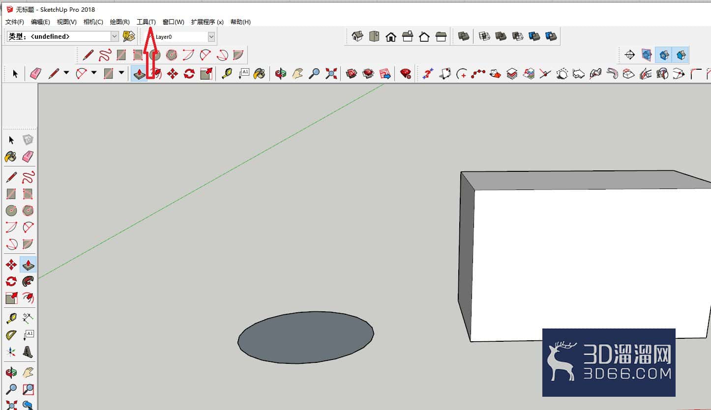The image size is (711, 410).
Task: Select the Eraser tool in top toolbar
Action: (x=36, y=74)
